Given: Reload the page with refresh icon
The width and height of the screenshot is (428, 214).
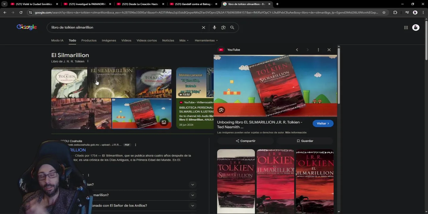Looking at the screenshot, I should coord(21,12).
